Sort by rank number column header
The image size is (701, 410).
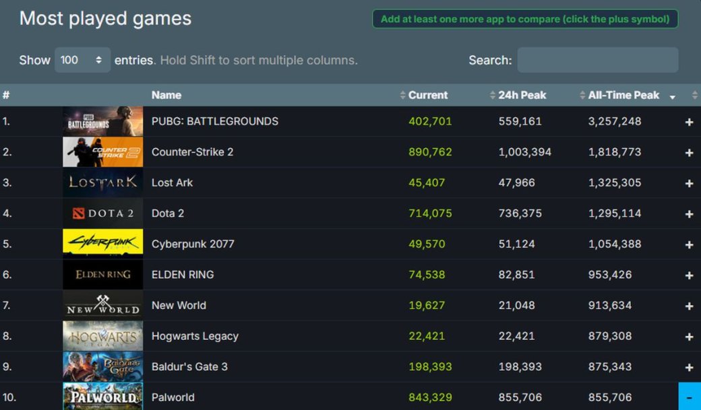[6, 95]
